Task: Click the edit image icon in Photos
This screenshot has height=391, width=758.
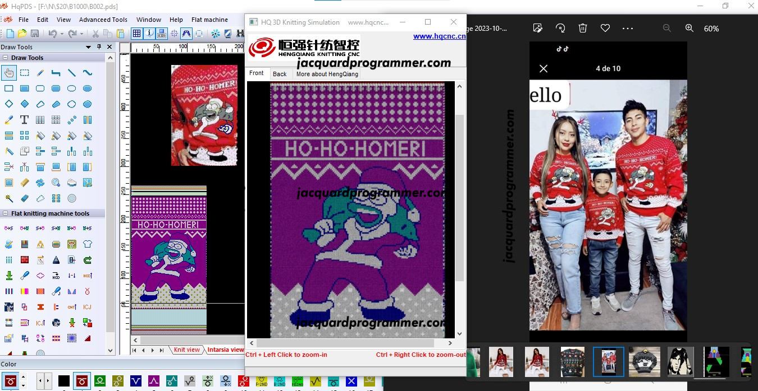Action: 538,28
